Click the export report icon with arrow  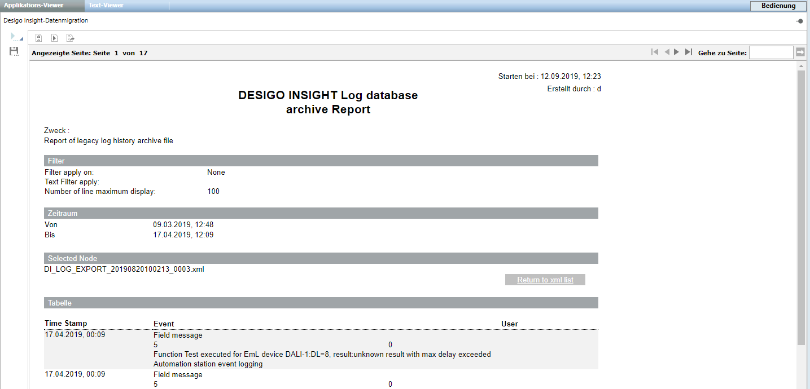[70, 38]
